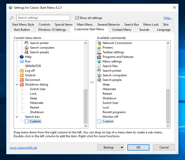Open the Menu Look tab
185x160 pixels.
coord(151,25)
